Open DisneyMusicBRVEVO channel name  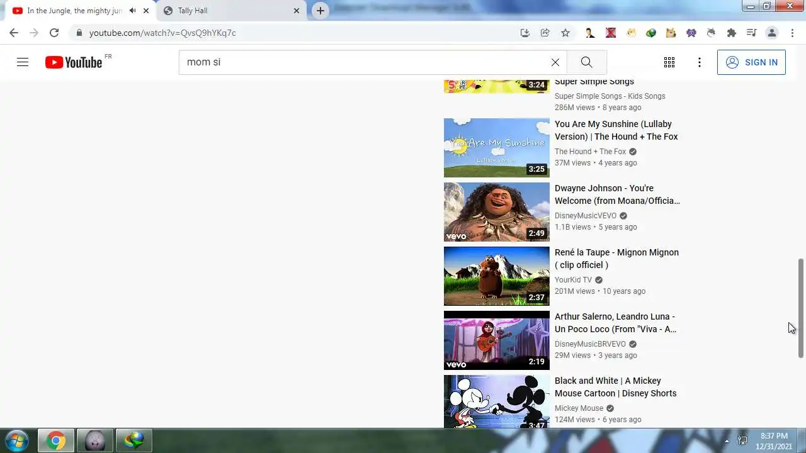590,344
